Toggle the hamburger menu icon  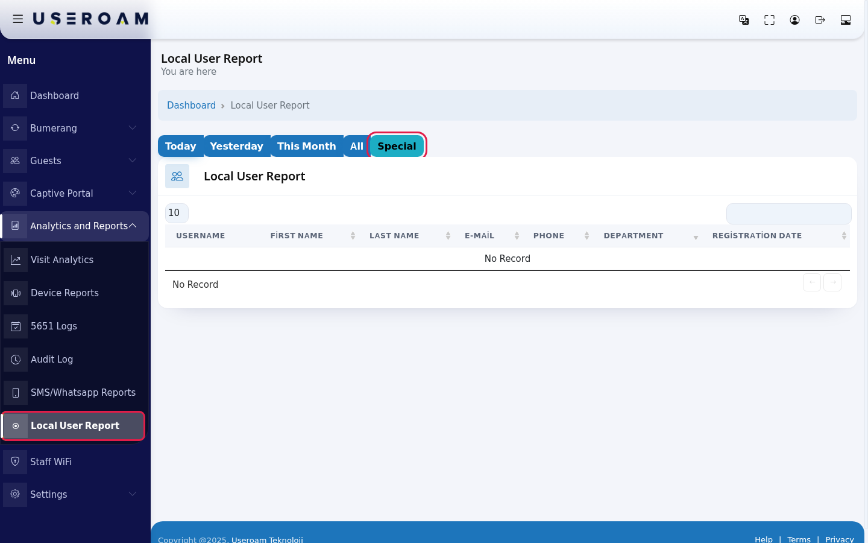coord(18,19)
